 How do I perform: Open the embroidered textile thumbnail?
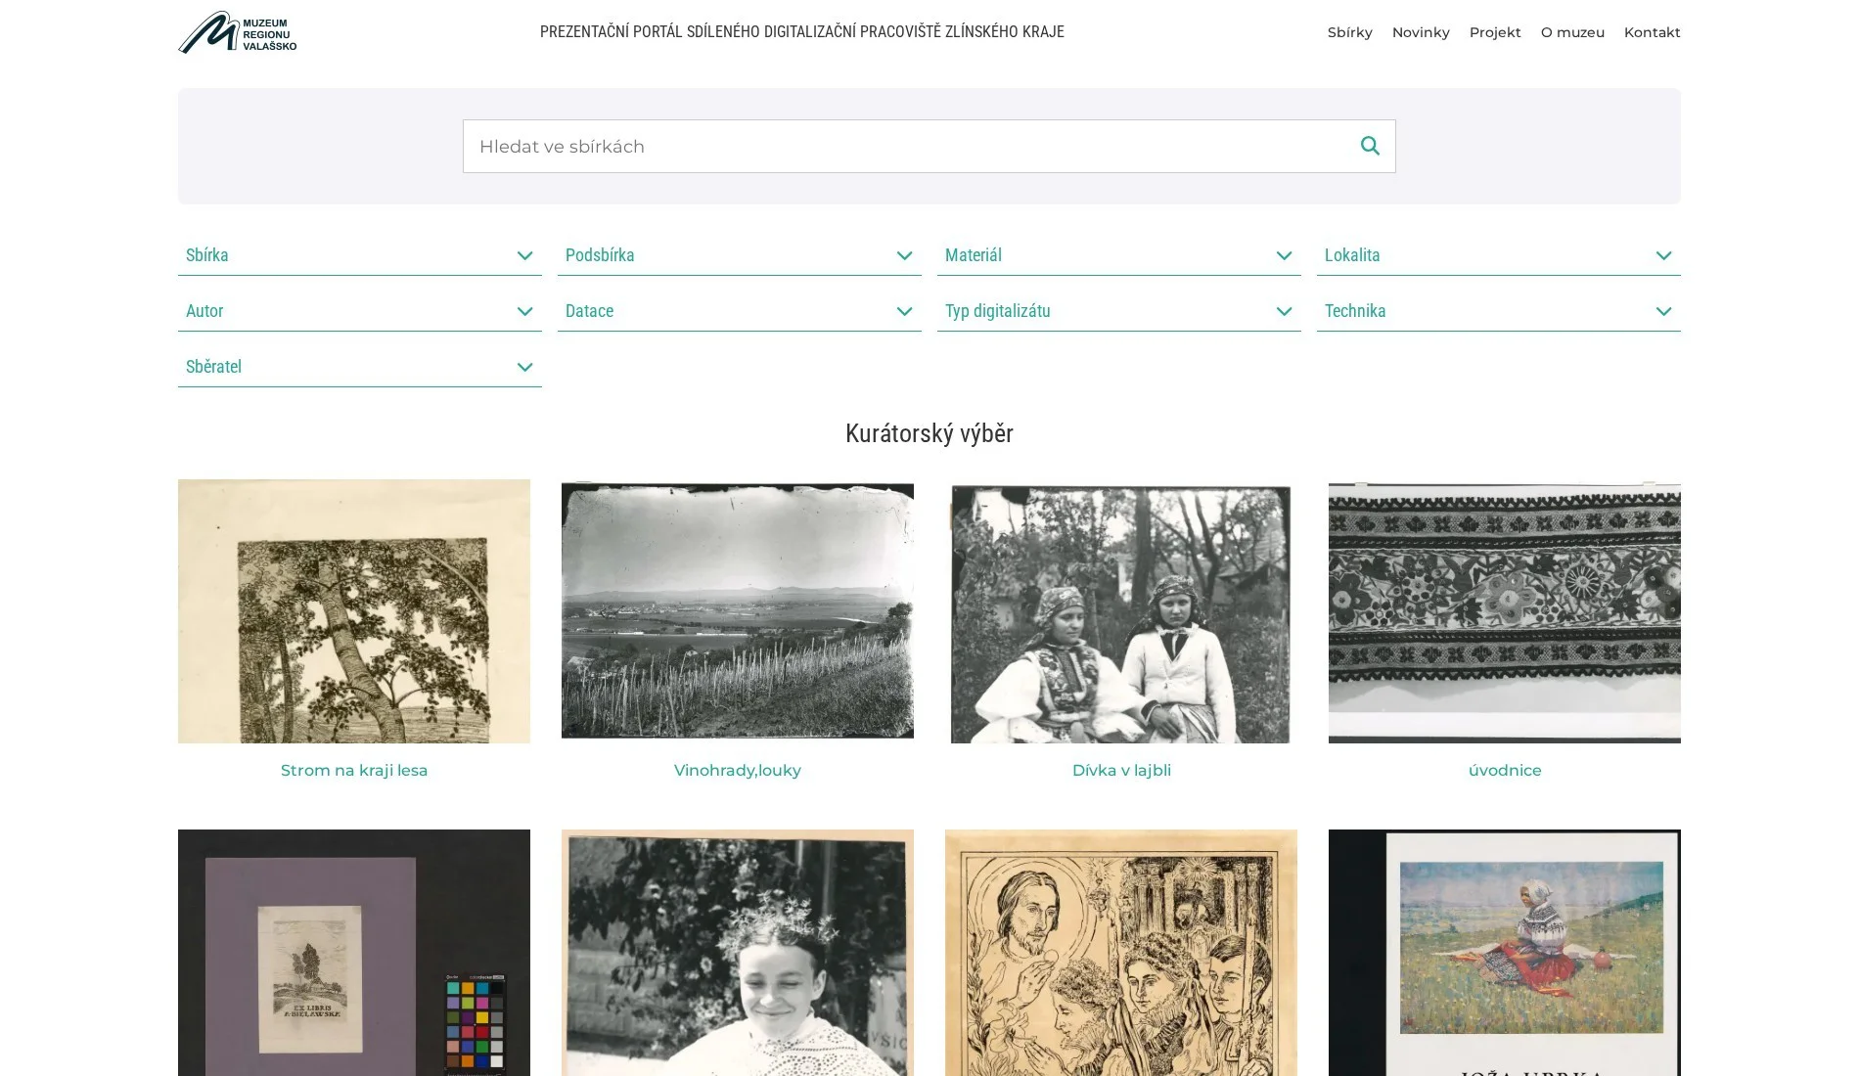(x=1505, y=611)
